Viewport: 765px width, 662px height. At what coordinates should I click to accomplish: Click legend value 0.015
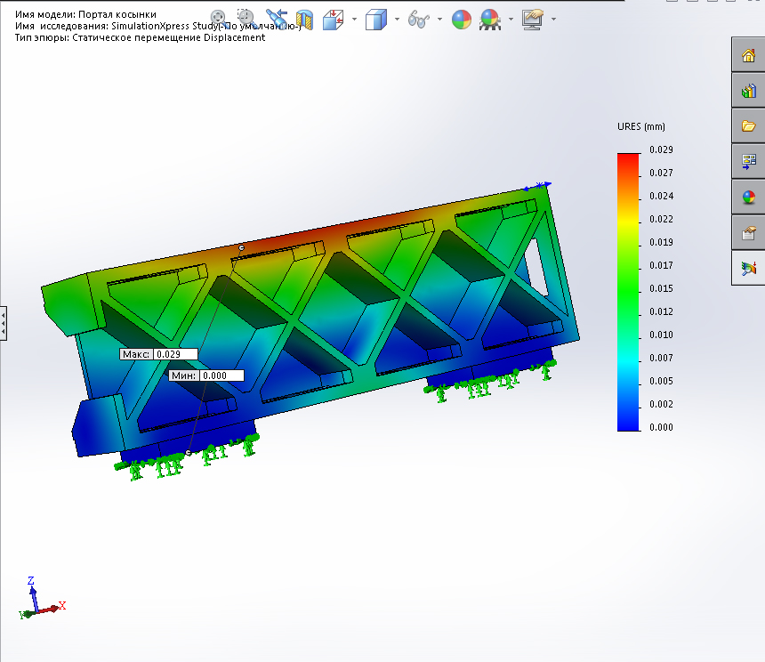[661, 288]
